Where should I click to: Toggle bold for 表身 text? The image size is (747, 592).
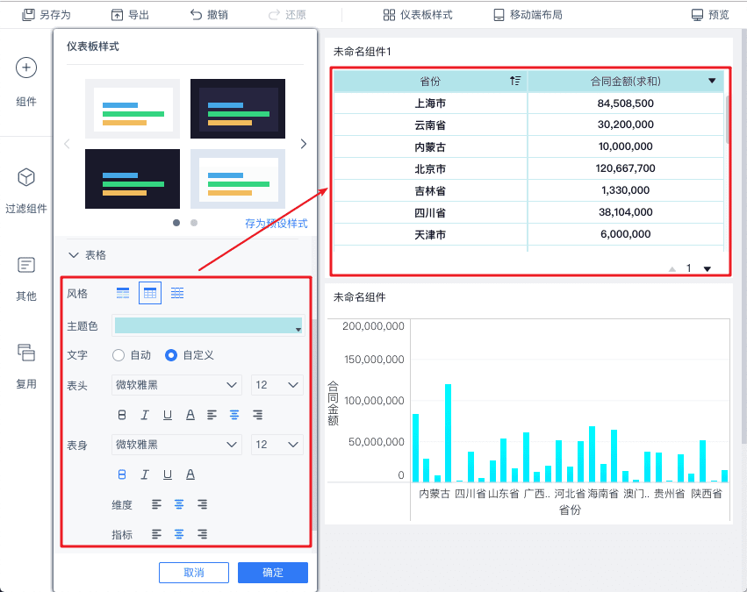[122, 474]
